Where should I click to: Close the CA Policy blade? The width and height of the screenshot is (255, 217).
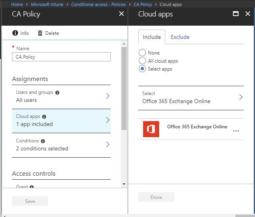point(121,14)
